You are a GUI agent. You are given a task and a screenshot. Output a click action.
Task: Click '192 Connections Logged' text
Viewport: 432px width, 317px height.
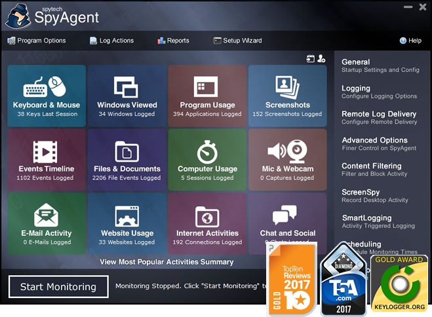207,242
